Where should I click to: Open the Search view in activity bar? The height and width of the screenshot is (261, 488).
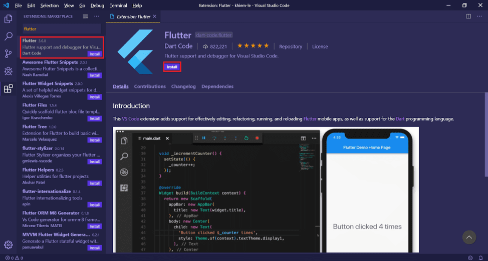8,36
